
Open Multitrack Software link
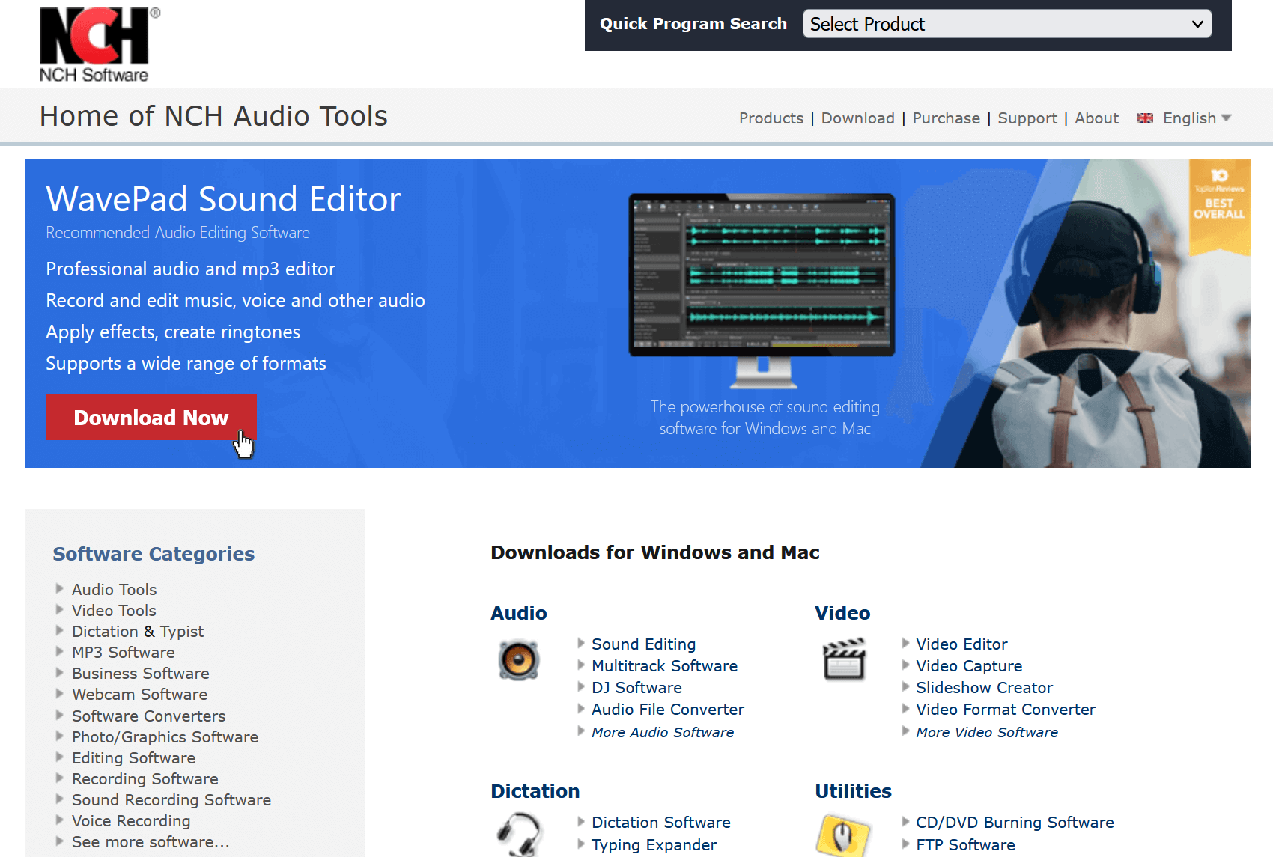coord(665,666)
